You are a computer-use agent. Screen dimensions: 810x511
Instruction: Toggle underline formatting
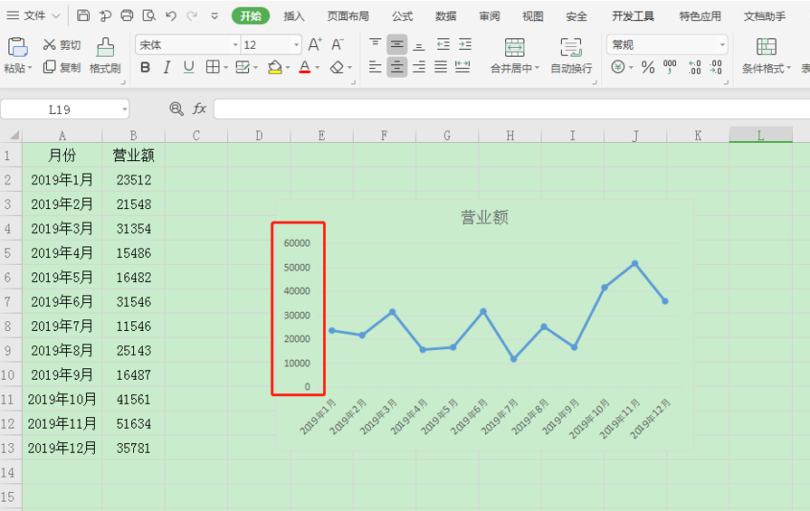click(188, 67)
